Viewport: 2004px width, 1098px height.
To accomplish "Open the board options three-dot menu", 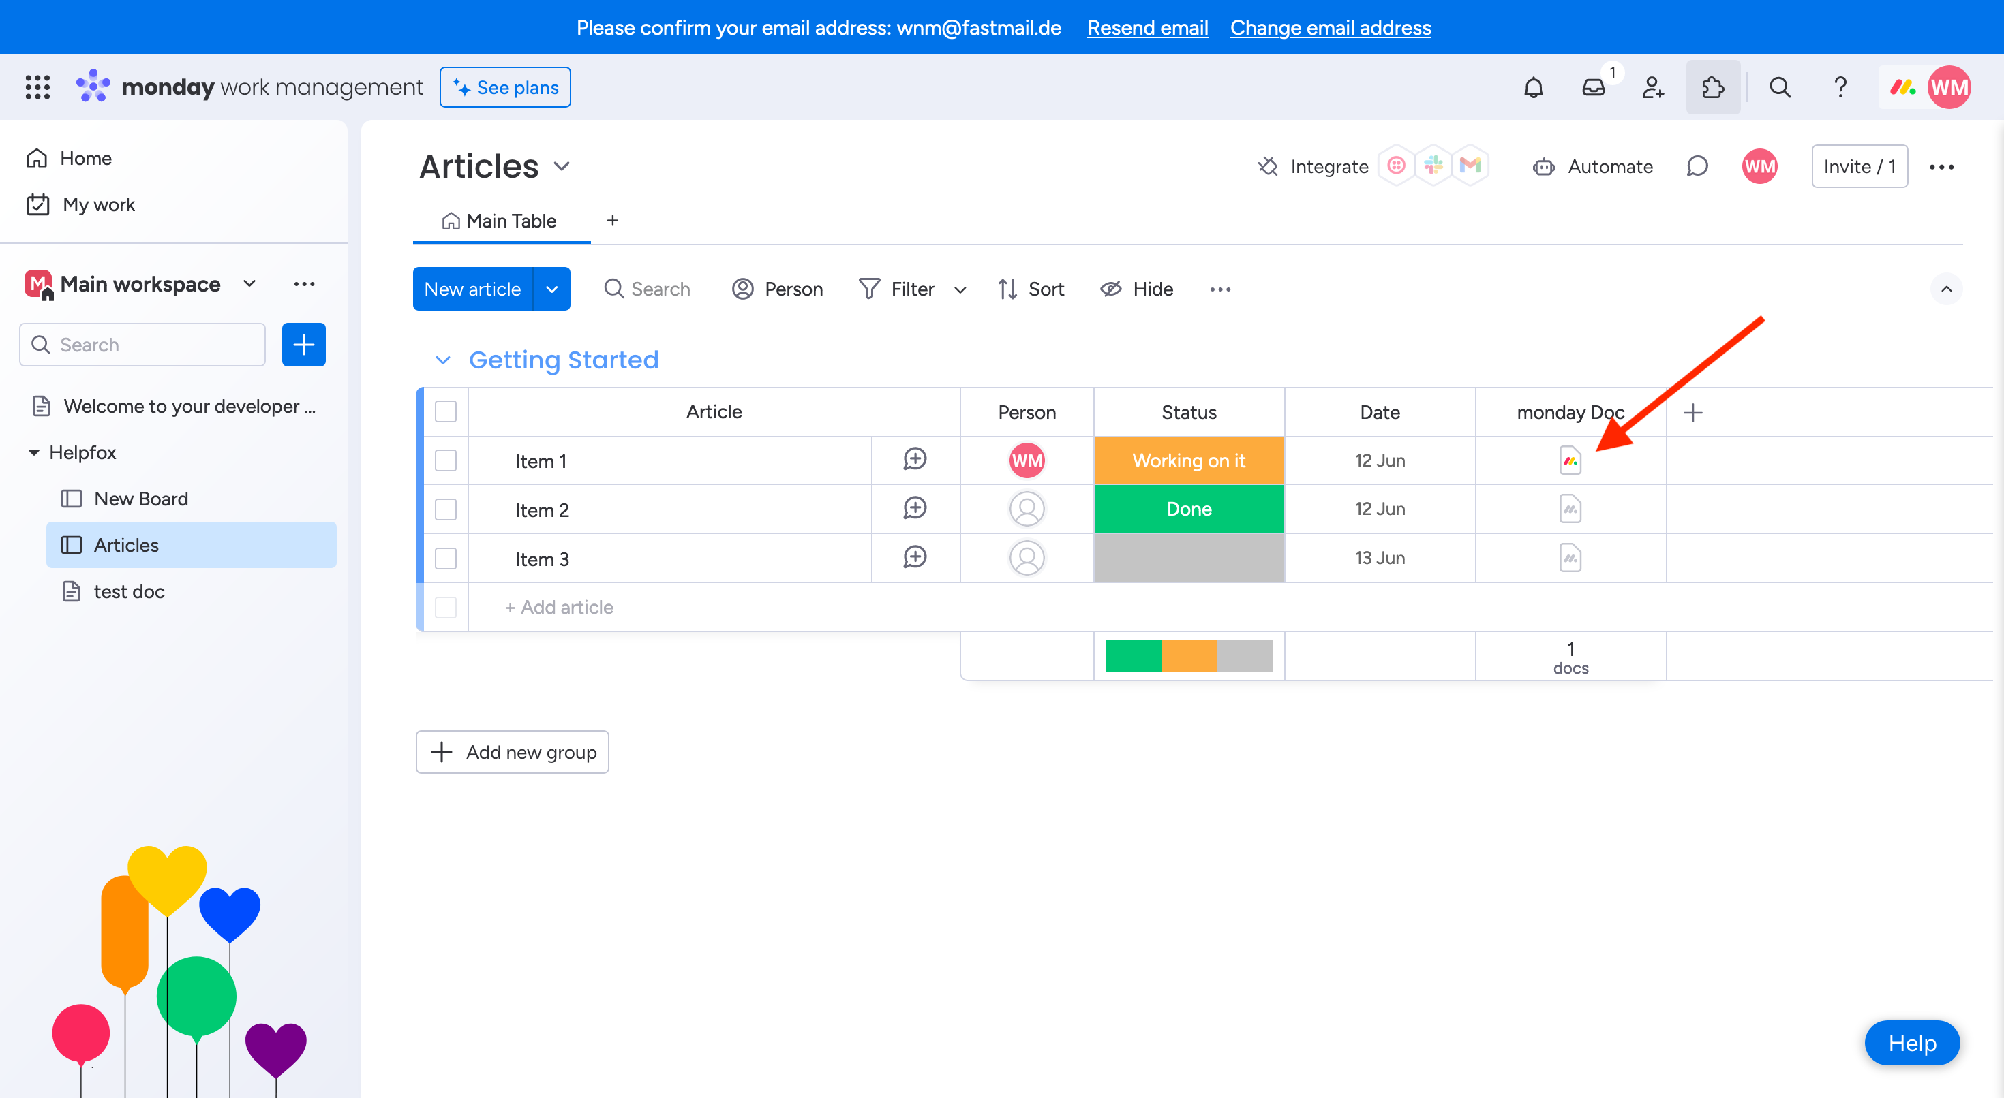I will [x=1941, y=166].
